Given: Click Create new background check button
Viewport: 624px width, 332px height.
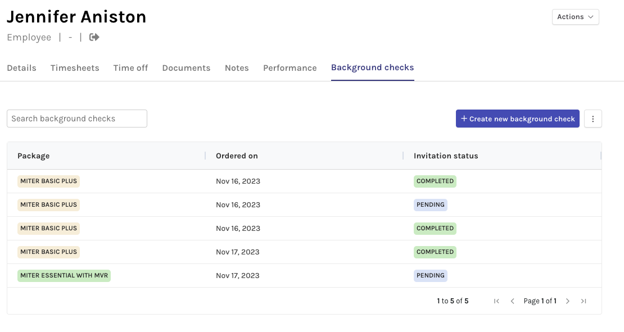Looking at the screenshot, I should [x=518, y=119].
